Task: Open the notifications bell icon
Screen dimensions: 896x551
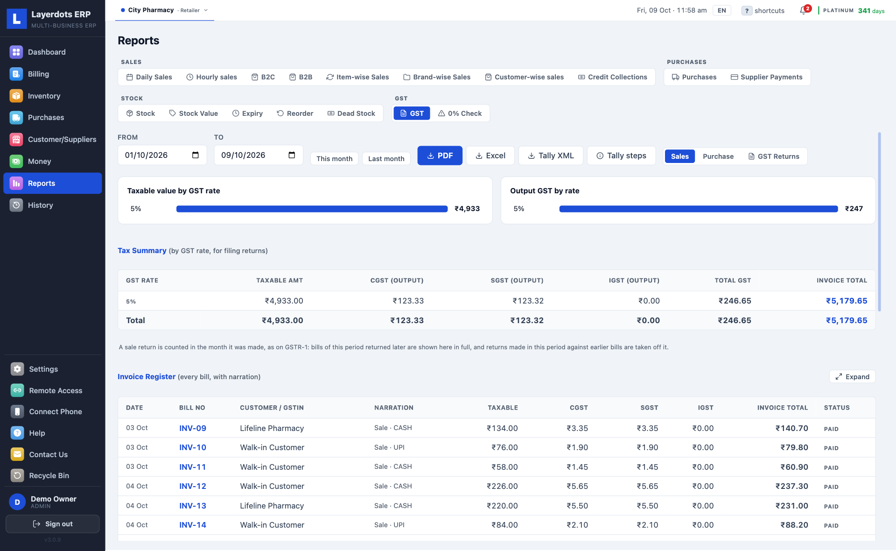Action: coord(803,10)
